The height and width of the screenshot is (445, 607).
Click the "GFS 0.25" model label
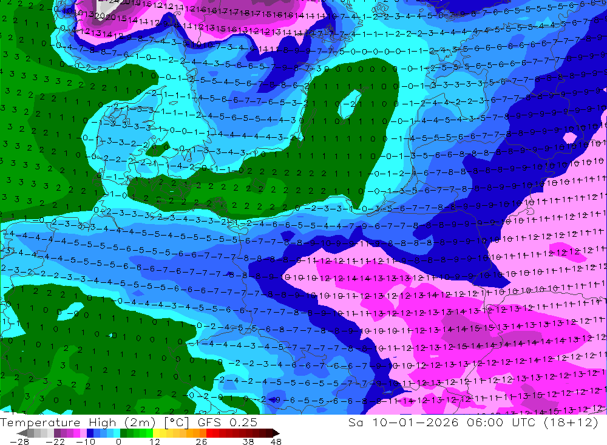point(227,423)
